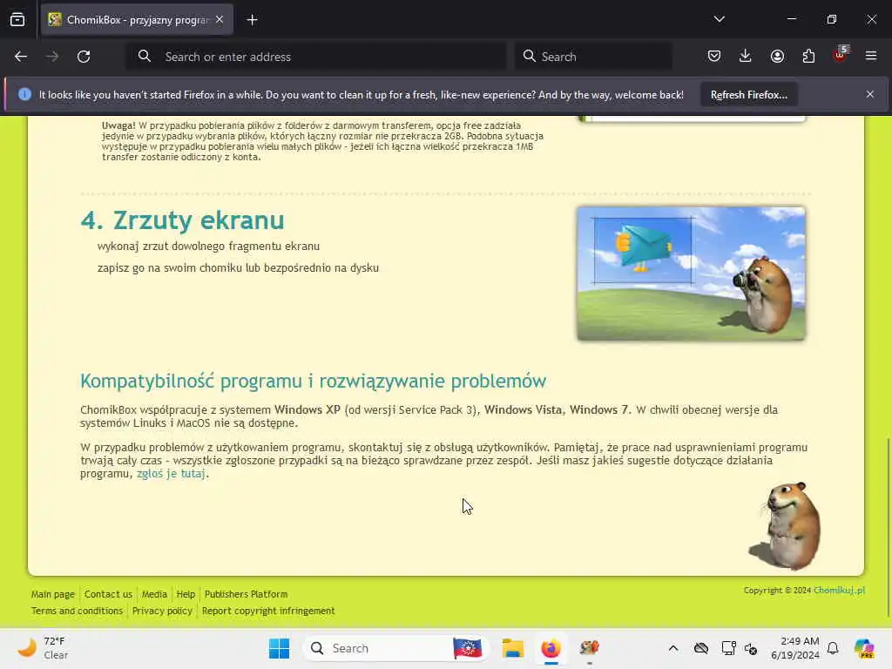Dismiss the Firefox notification bar

tap(870, 94)
